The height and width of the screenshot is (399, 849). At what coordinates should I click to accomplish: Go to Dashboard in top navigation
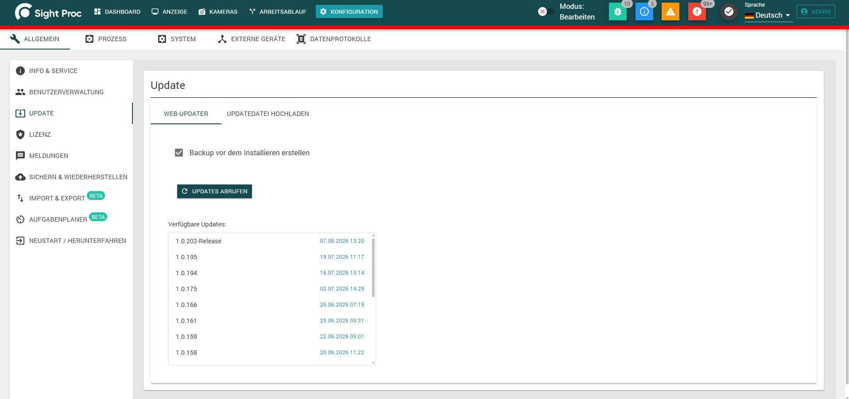tap(117, 12)
